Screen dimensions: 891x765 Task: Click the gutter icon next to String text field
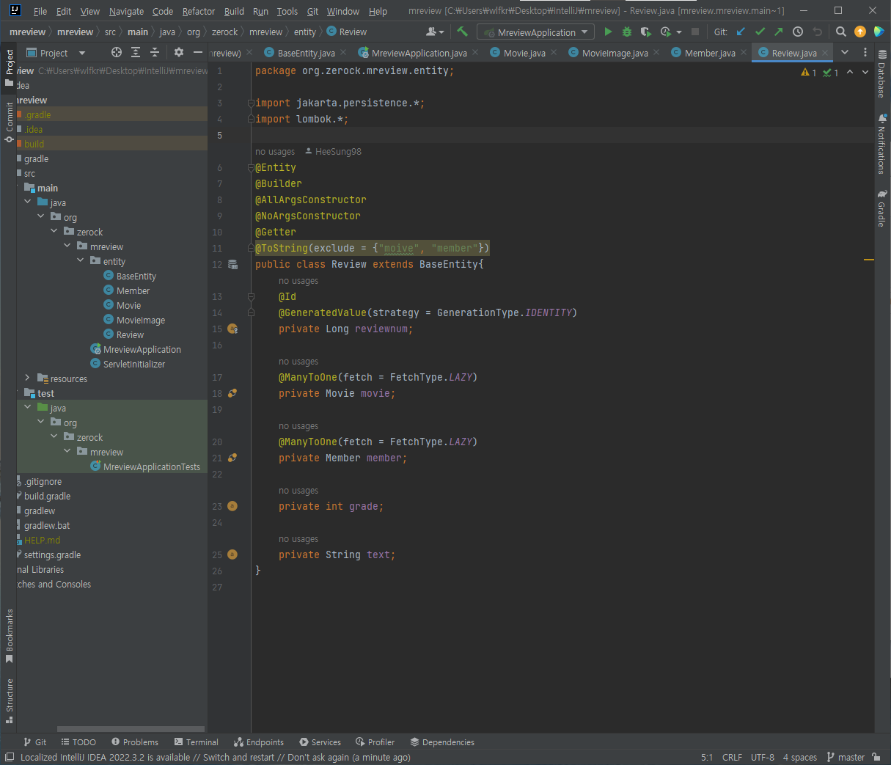[x=232, y=554]
